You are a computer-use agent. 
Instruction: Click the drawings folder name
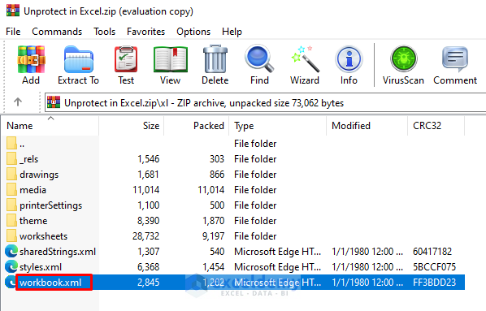(39, 175)
